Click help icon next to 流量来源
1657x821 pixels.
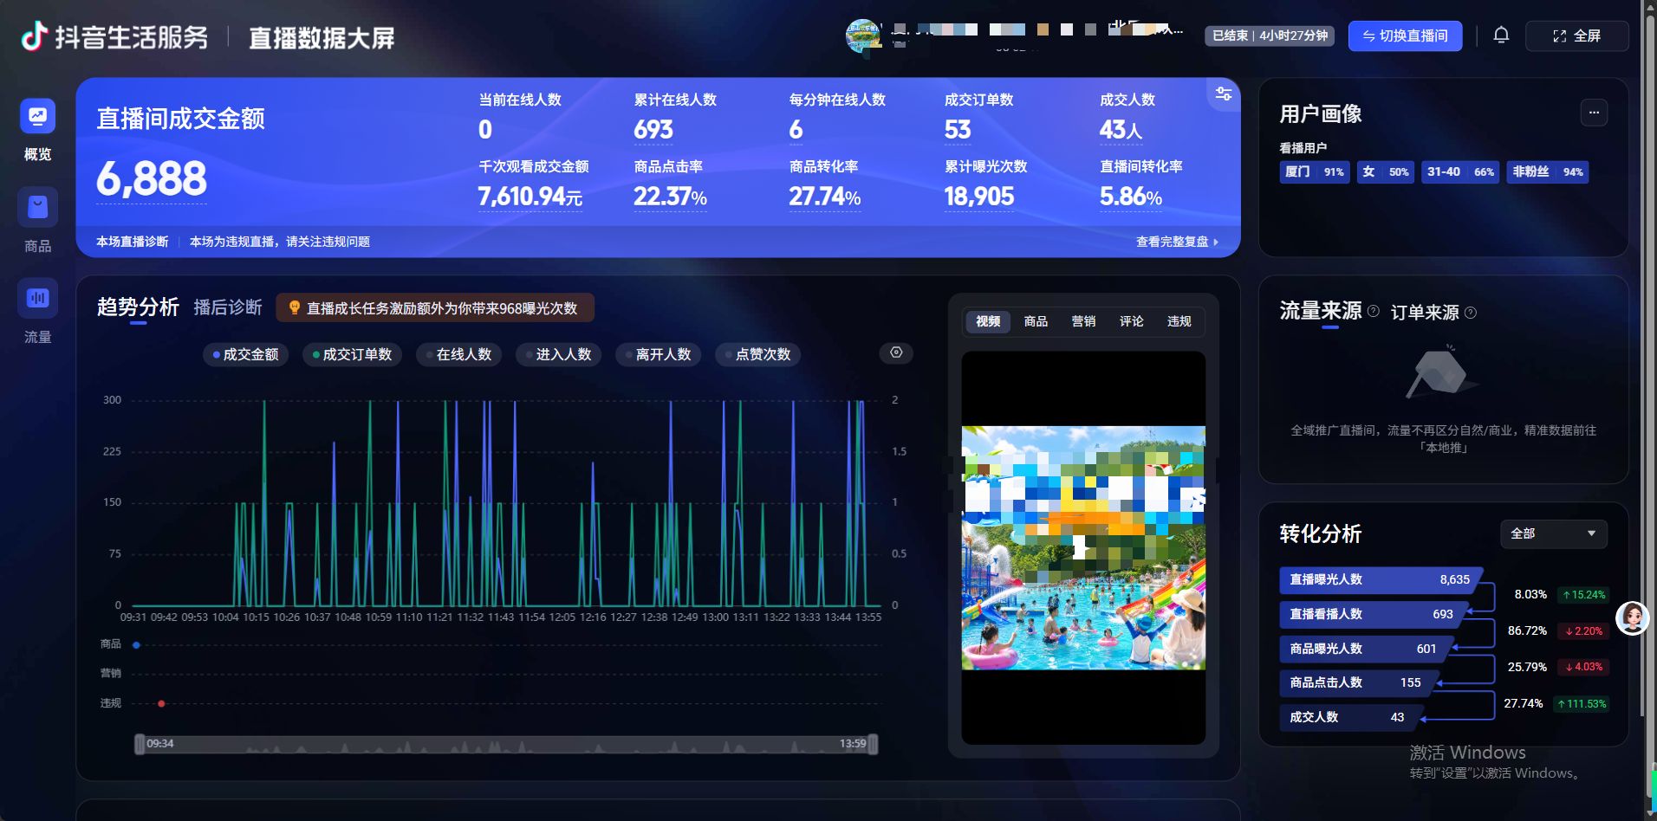coord(1373,311)
